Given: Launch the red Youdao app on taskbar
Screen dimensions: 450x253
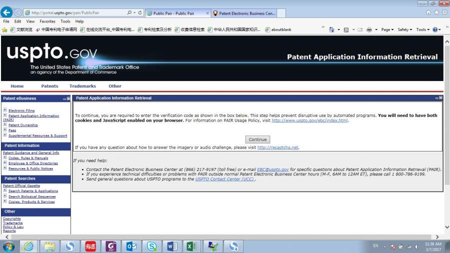Looking at the screenshot, I should 90,246.
